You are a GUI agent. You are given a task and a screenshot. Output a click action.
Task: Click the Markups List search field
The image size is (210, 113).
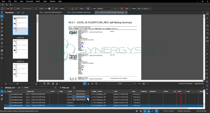(x=39, y=88)
